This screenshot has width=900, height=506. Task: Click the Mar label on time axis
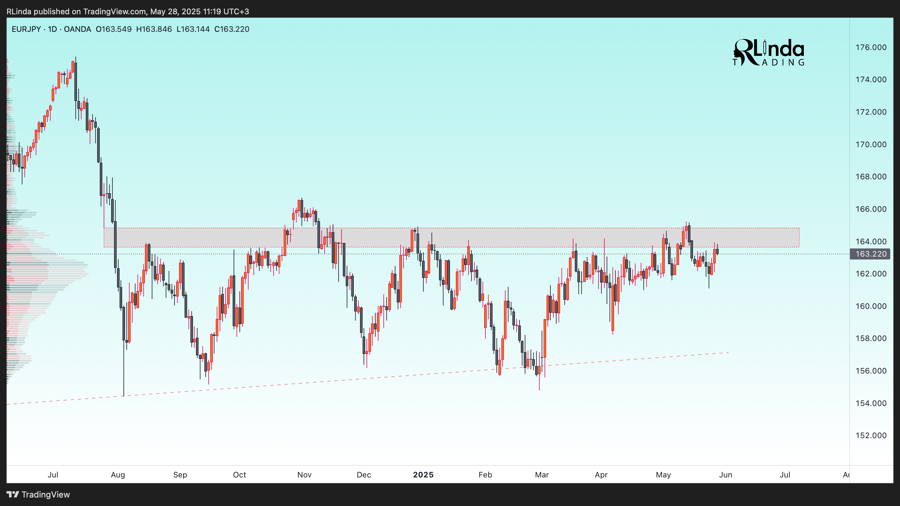[542, 475]
